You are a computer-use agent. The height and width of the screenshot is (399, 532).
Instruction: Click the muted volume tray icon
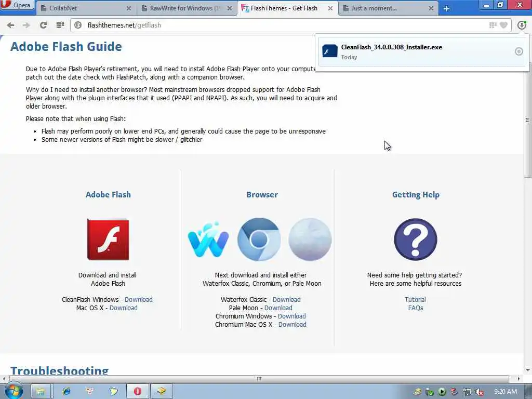[480, 392]
